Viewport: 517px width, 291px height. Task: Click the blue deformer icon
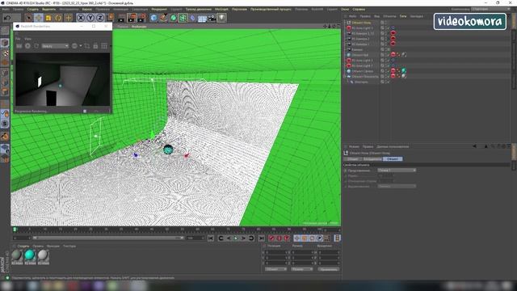(192, 18)
